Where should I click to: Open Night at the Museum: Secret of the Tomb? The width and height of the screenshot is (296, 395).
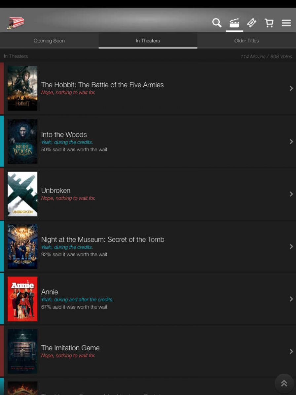(x=149, y=246)
